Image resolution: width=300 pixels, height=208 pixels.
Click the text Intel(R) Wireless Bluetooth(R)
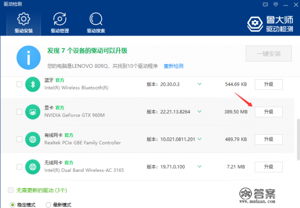(x=76, y=88)
